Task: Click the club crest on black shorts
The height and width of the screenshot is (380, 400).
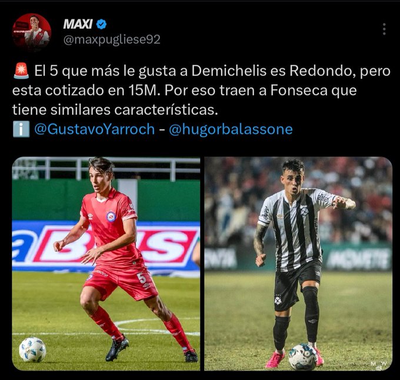Action: point(278,301)
